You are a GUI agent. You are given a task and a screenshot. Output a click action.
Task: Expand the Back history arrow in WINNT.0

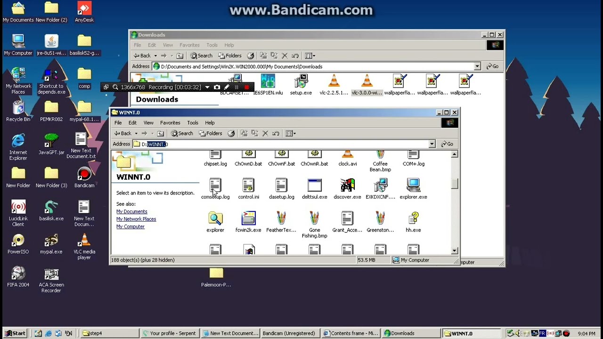tap(136, 133)
